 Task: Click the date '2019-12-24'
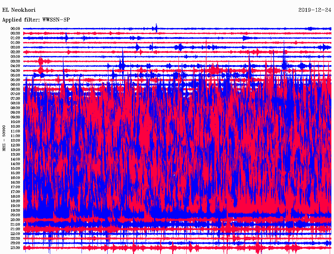click(x=315, y=10)
